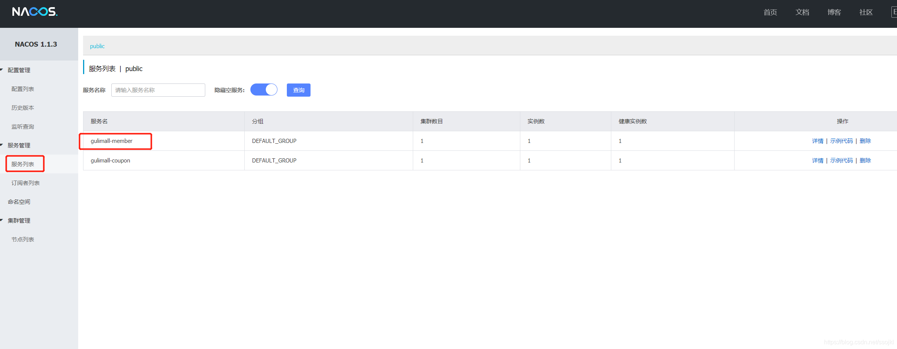Open 文档 in the top navigation
Viewport: 897px width, 349px height.
coord(802,12)
